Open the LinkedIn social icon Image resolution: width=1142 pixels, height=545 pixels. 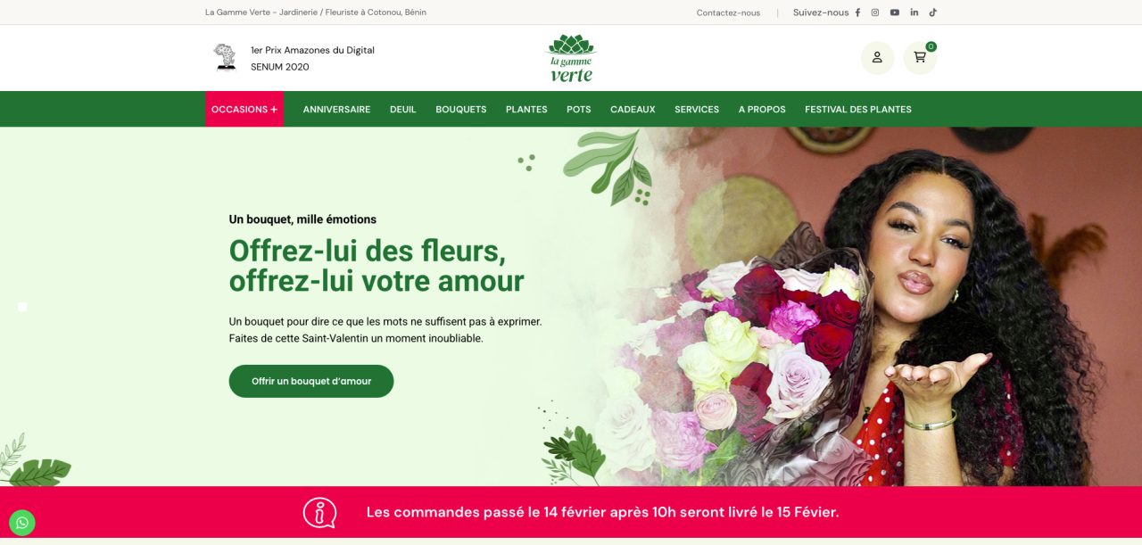point(914,12)
